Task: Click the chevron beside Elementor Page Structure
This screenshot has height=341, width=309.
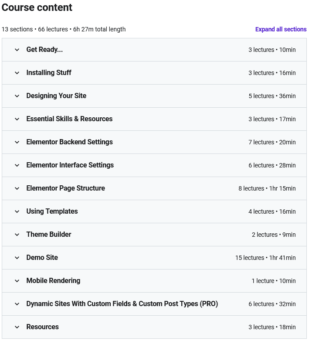Action: 17,188
